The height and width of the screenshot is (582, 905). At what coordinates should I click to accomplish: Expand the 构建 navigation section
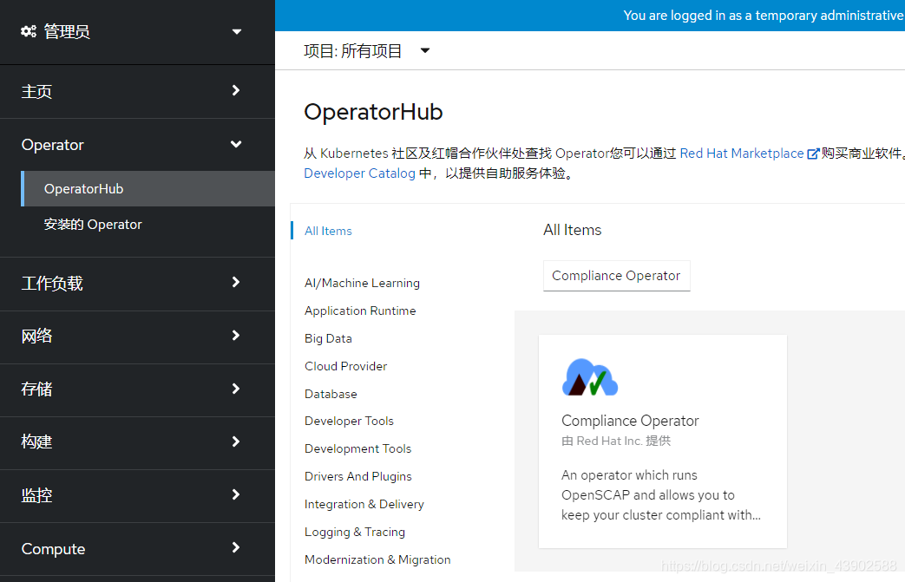click(137, 442)
